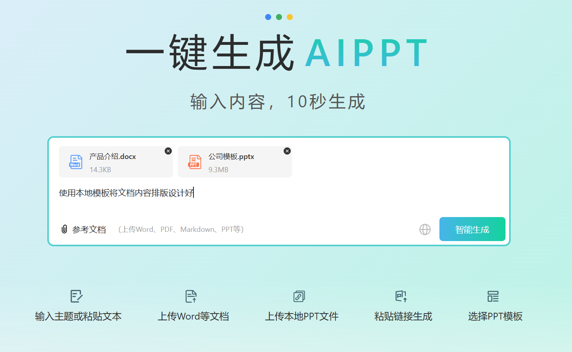Screen dimensions: 572x352
Task: Select 输入主题或粘贴文本 option
Action: pyautogui.click(x=78, y=316)
